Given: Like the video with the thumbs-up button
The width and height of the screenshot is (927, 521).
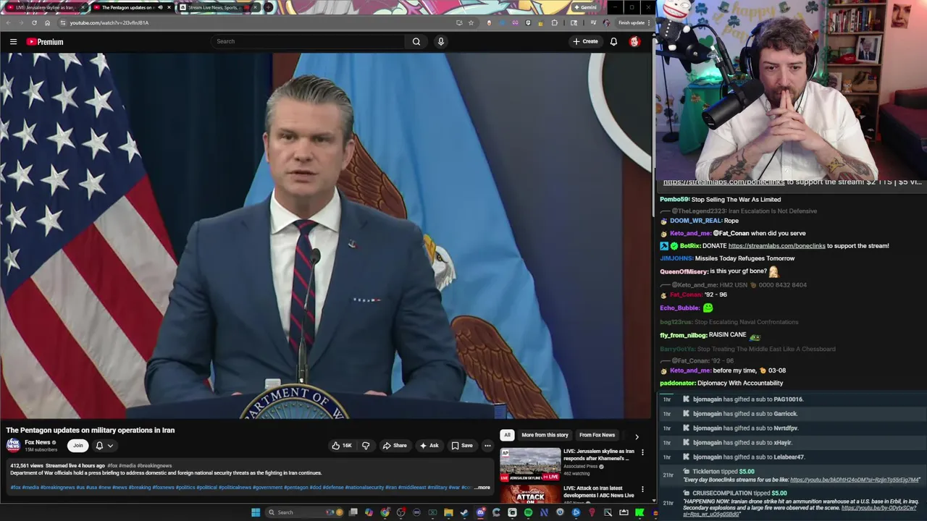Looking at the screenshot, I should tap(342, 446).
